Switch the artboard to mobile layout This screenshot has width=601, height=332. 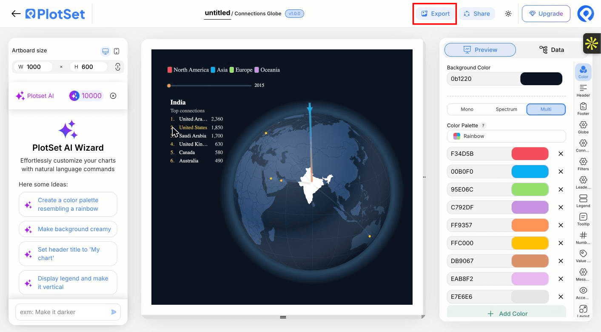117,52
